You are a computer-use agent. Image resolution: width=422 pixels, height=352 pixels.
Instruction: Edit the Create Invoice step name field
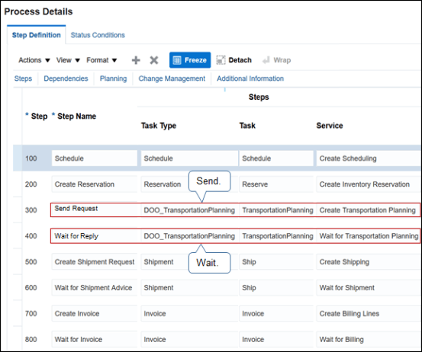click(95, 314)
